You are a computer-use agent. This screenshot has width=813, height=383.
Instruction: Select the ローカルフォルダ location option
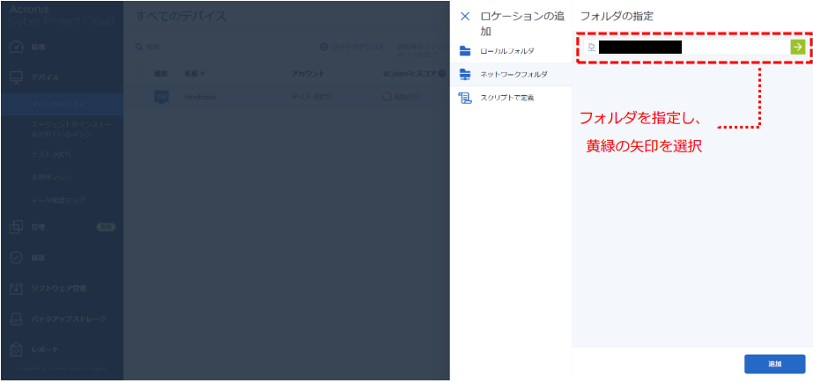coord(506,51)
